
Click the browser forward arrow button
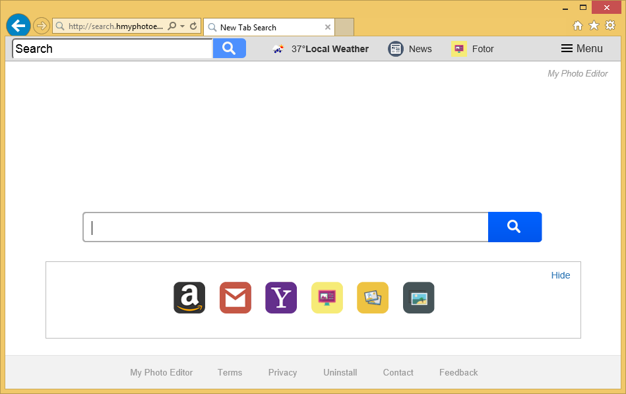[x=41, y=26]
